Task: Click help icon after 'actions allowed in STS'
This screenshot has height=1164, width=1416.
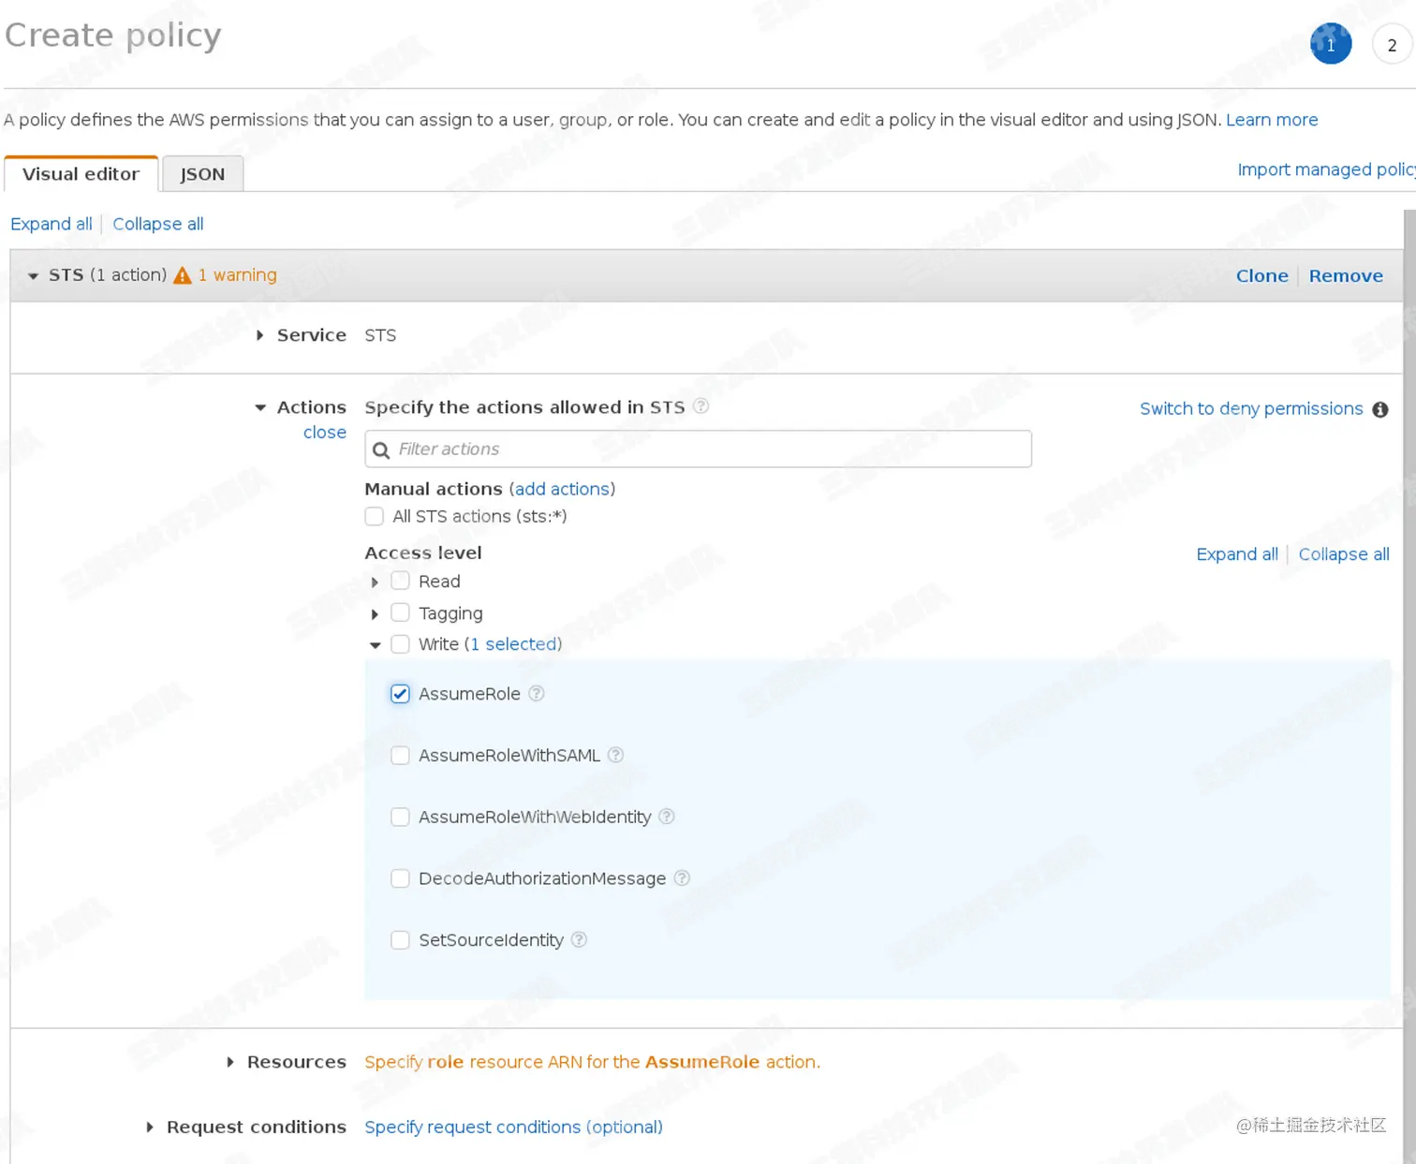Action: point(701,406)
